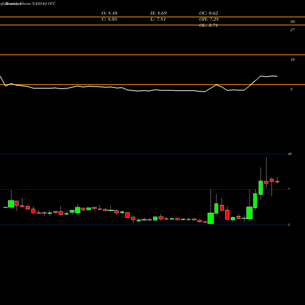
Task: Click the axis label 16
Action: (x=292, y=60)
